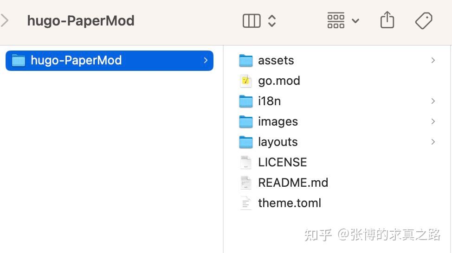Open the view switcher up-down arrows
Screen dimensions: 452x253
(272, 21)
